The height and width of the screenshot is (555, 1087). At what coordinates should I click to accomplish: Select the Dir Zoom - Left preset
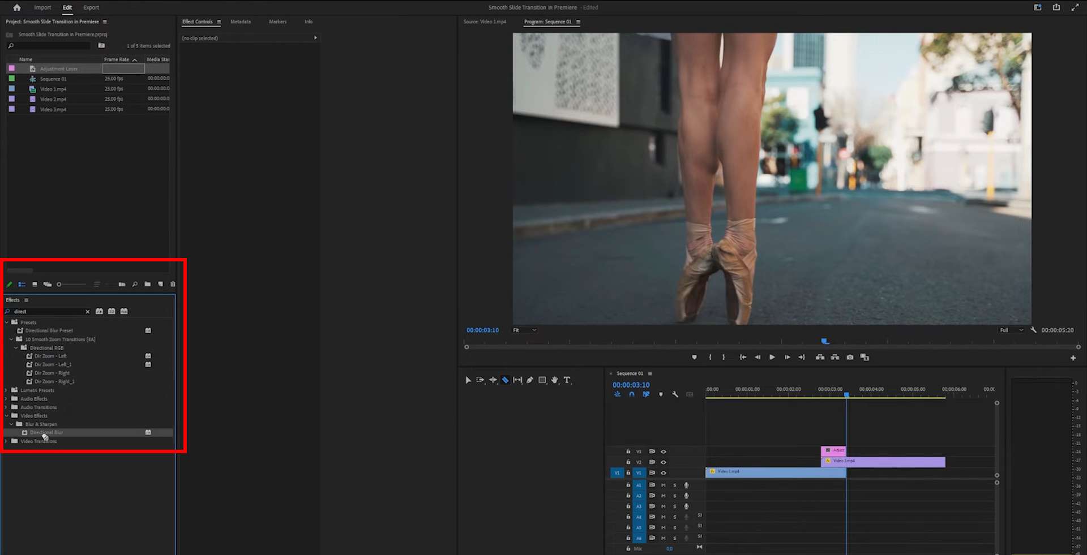(x=50, y=356)
